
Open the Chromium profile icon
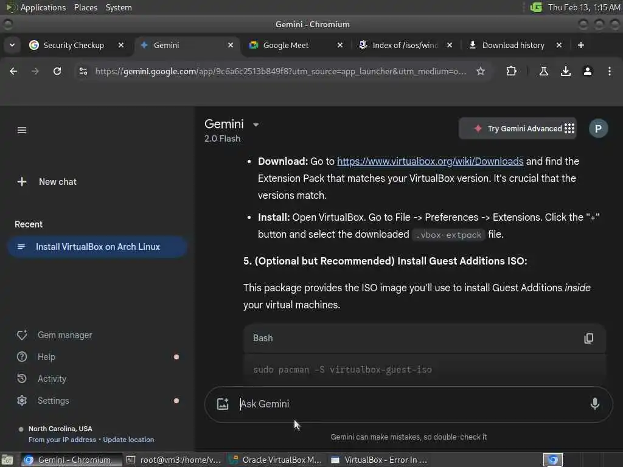click(x=588, y=71)
